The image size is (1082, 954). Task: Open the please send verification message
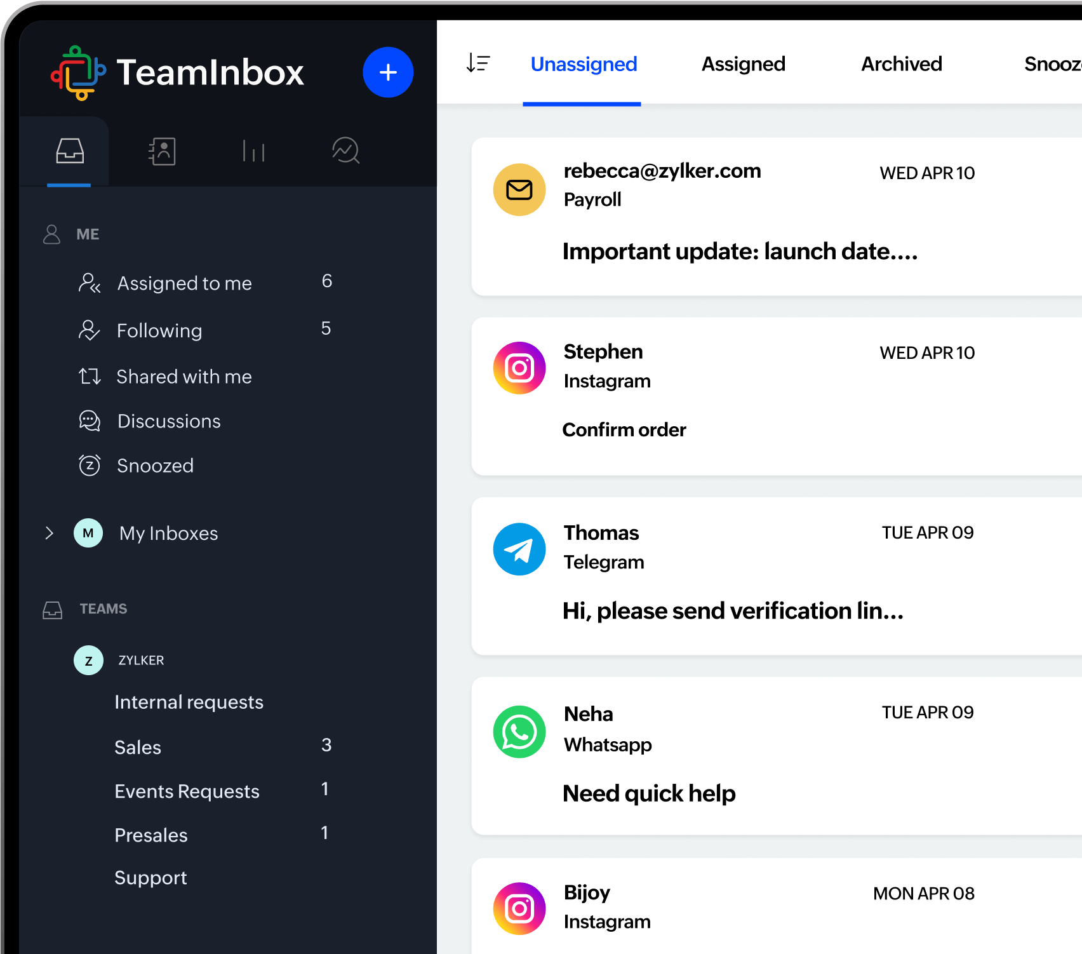(x=733, y=611)
